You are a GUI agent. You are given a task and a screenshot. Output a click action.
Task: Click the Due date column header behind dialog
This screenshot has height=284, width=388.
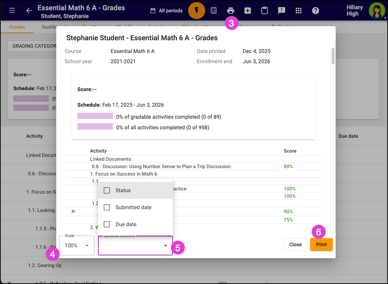[348, 136]
